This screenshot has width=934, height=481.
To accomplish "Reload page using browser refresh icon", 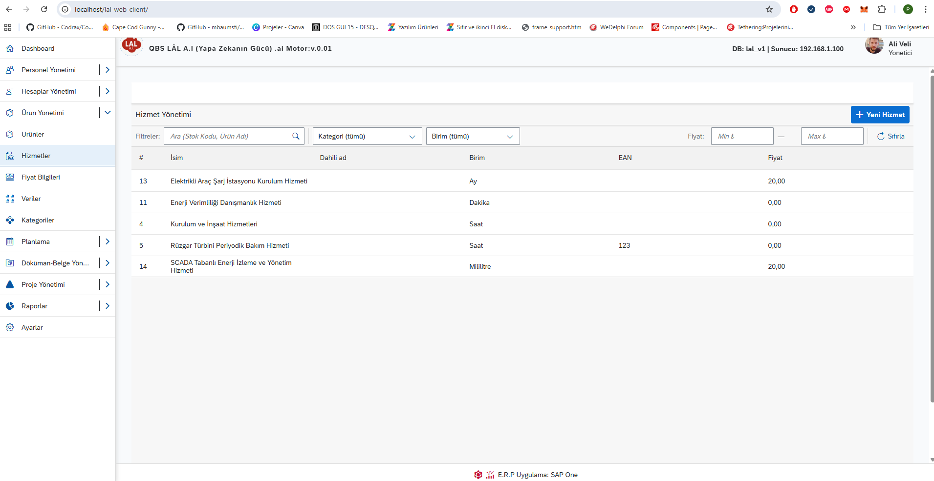I will (44, 9).
